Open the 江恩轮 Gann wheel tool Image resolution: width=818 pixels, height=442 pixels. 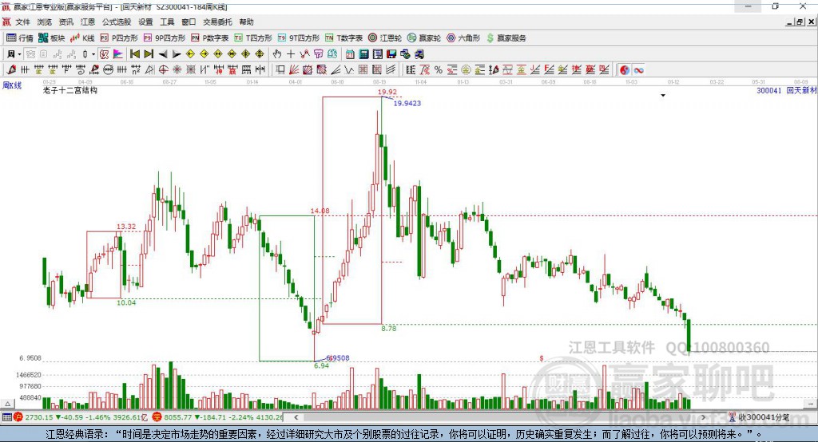point(385,38)
